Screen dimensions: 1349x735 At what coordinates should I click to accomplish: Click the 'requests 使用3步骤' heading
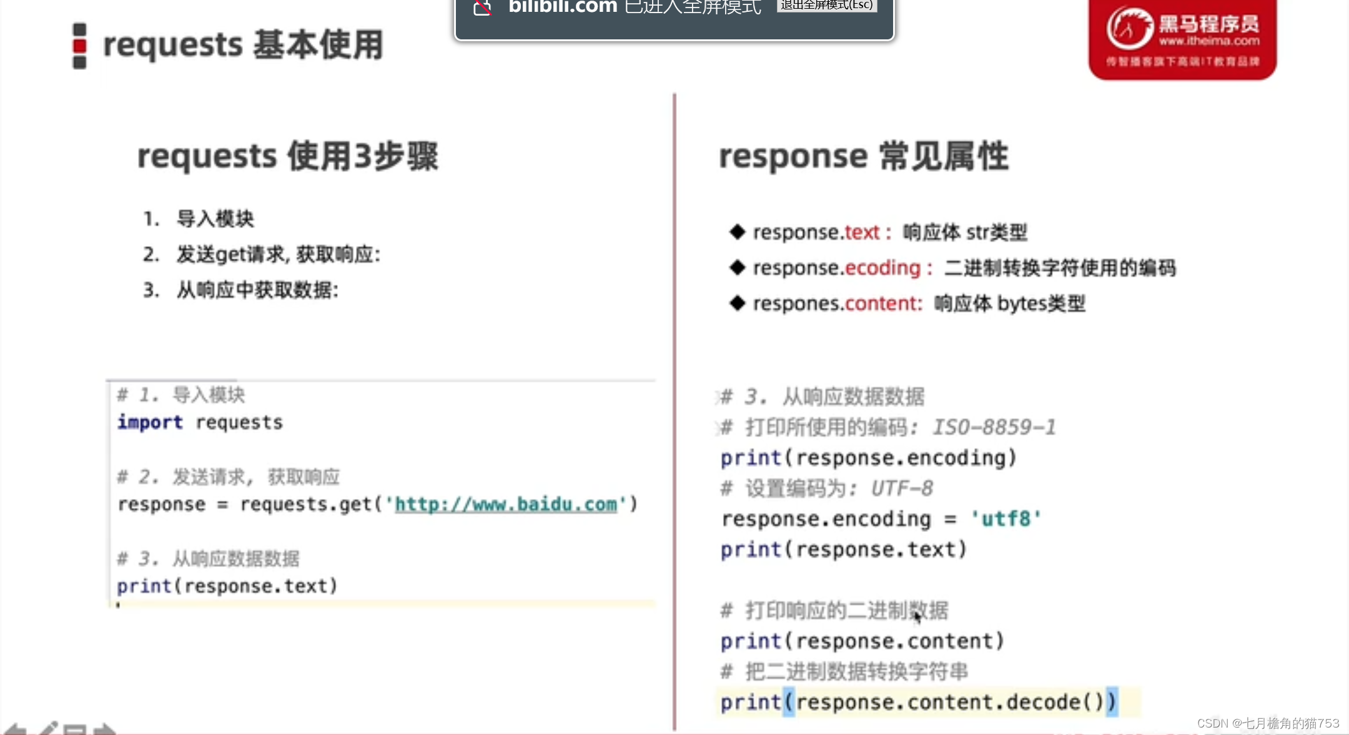[287, 156]
